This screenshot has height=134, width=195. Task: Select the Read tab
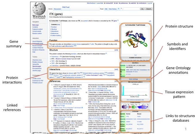click(x=102, y=9)
